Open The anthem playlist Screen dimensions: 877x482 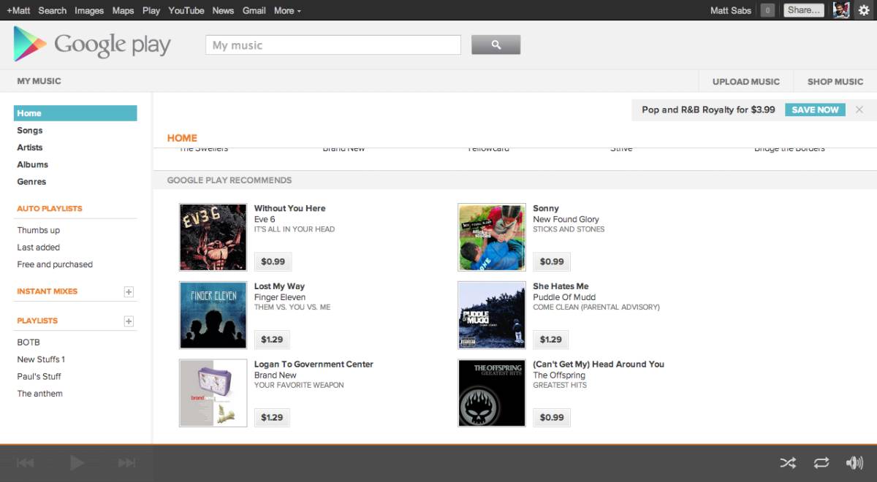click(40, 394)
